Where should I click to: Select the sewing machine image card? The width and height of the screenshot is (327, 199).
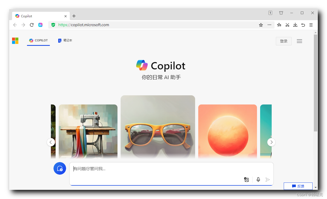[88, 131]
